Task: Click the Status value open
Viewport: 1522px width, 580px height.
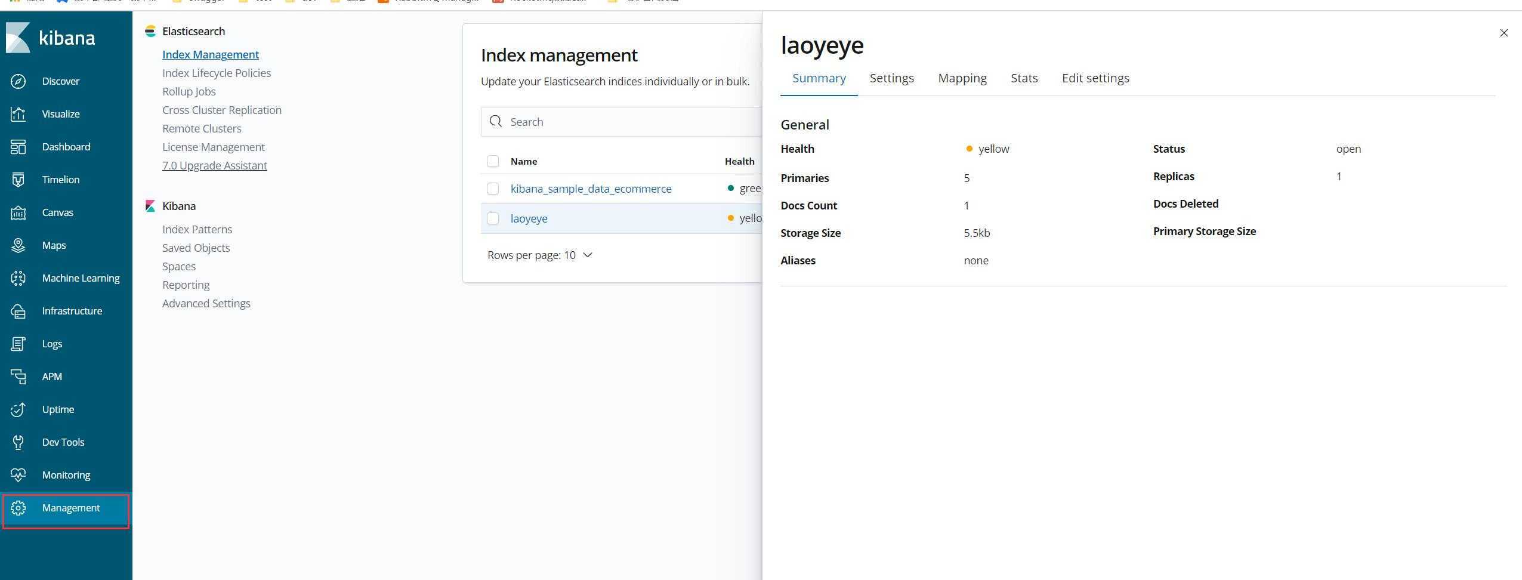Action: (1348, 149)
